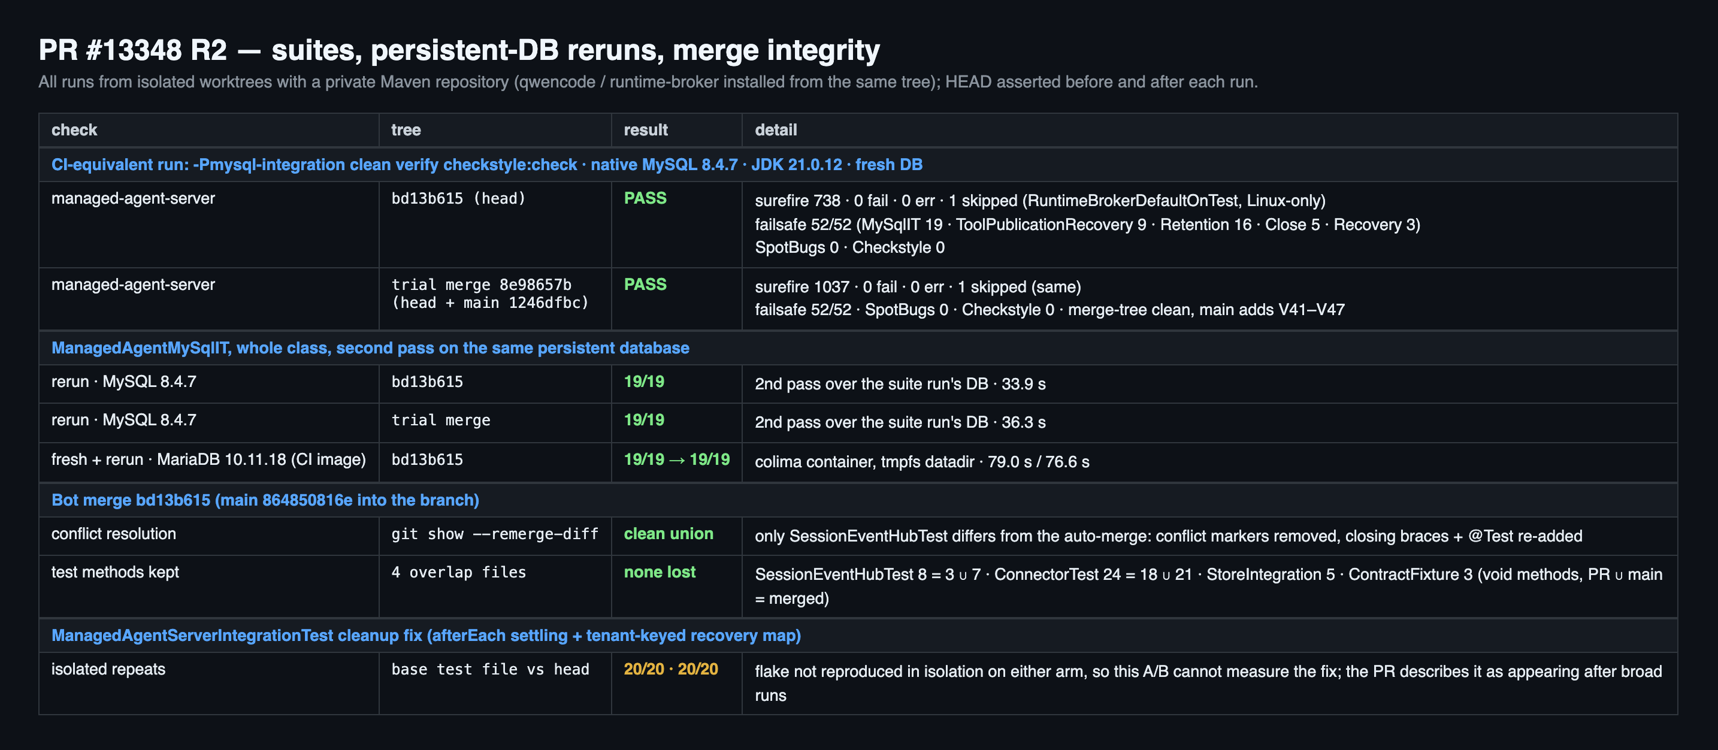This screenshot has width=1718, height=750.
Task: Click the 'conflict resolution' check cell
Action: tap(113, 534)
